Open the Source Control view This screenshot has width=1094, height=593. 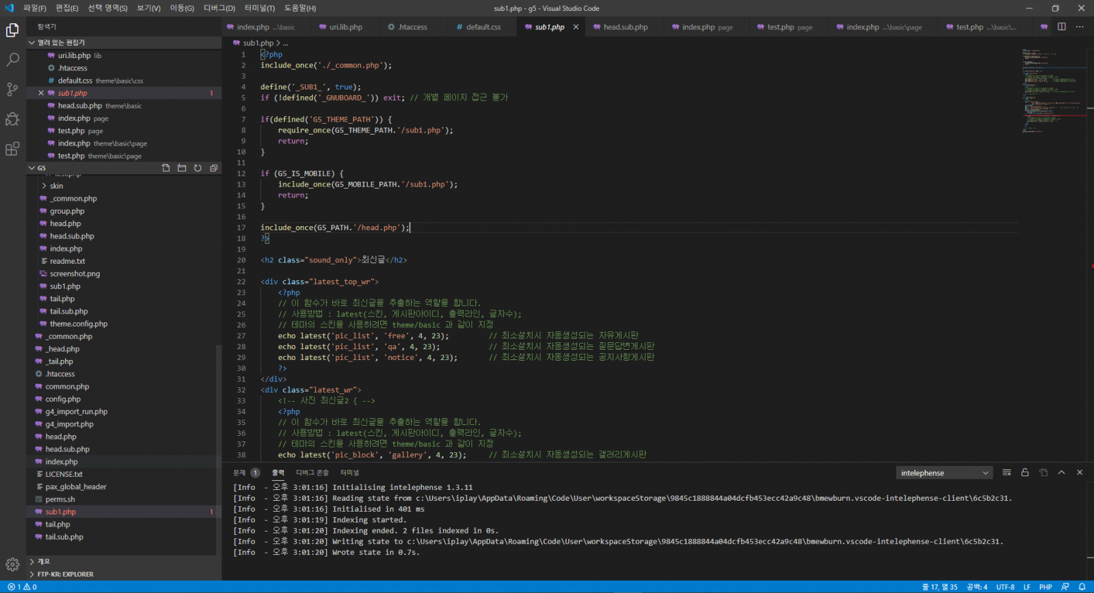tap(12, 89)
